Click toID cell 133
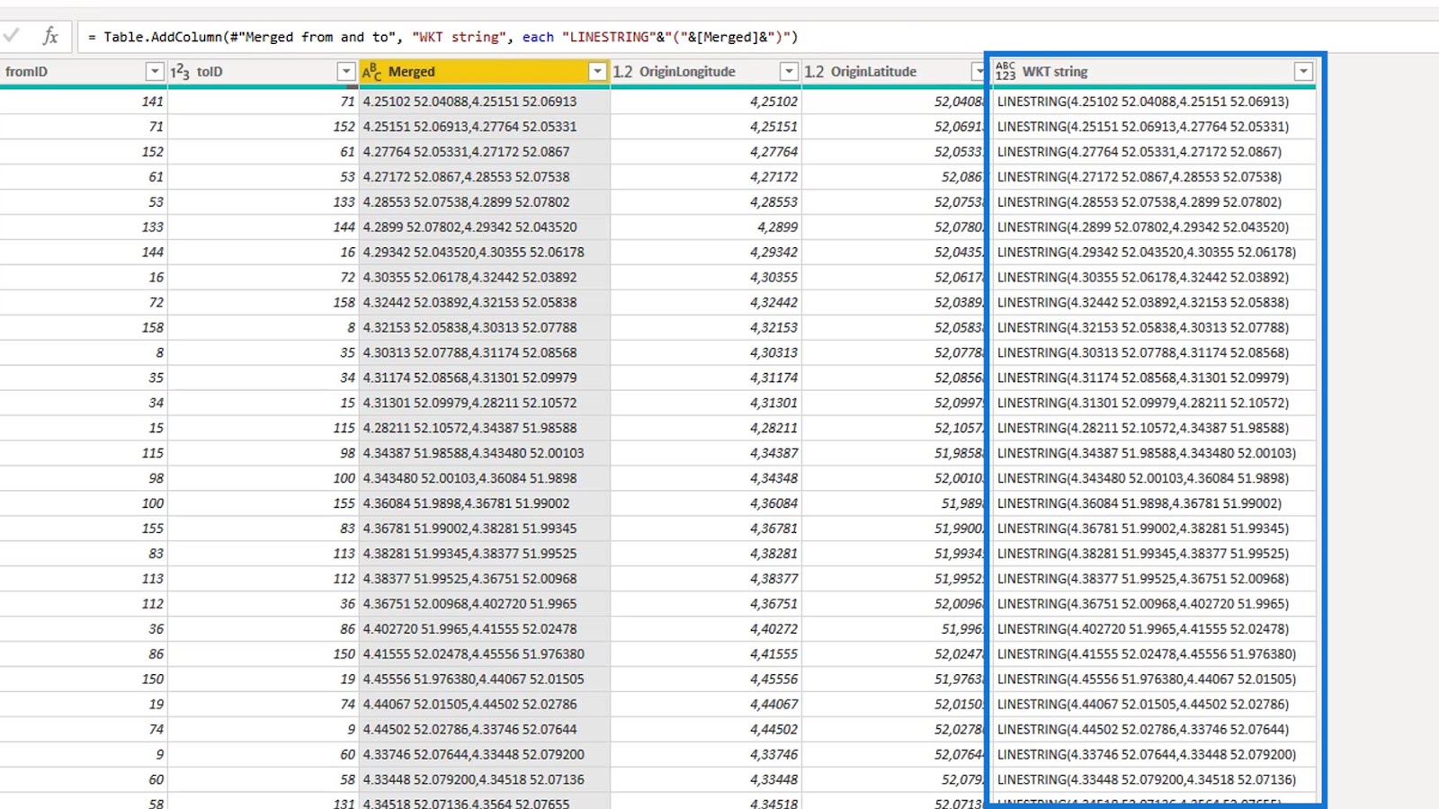 (x=263, y=202)
